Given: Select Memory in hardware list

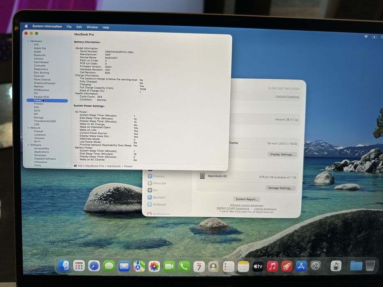Looking at the screenshot, I should pos(39,87).
